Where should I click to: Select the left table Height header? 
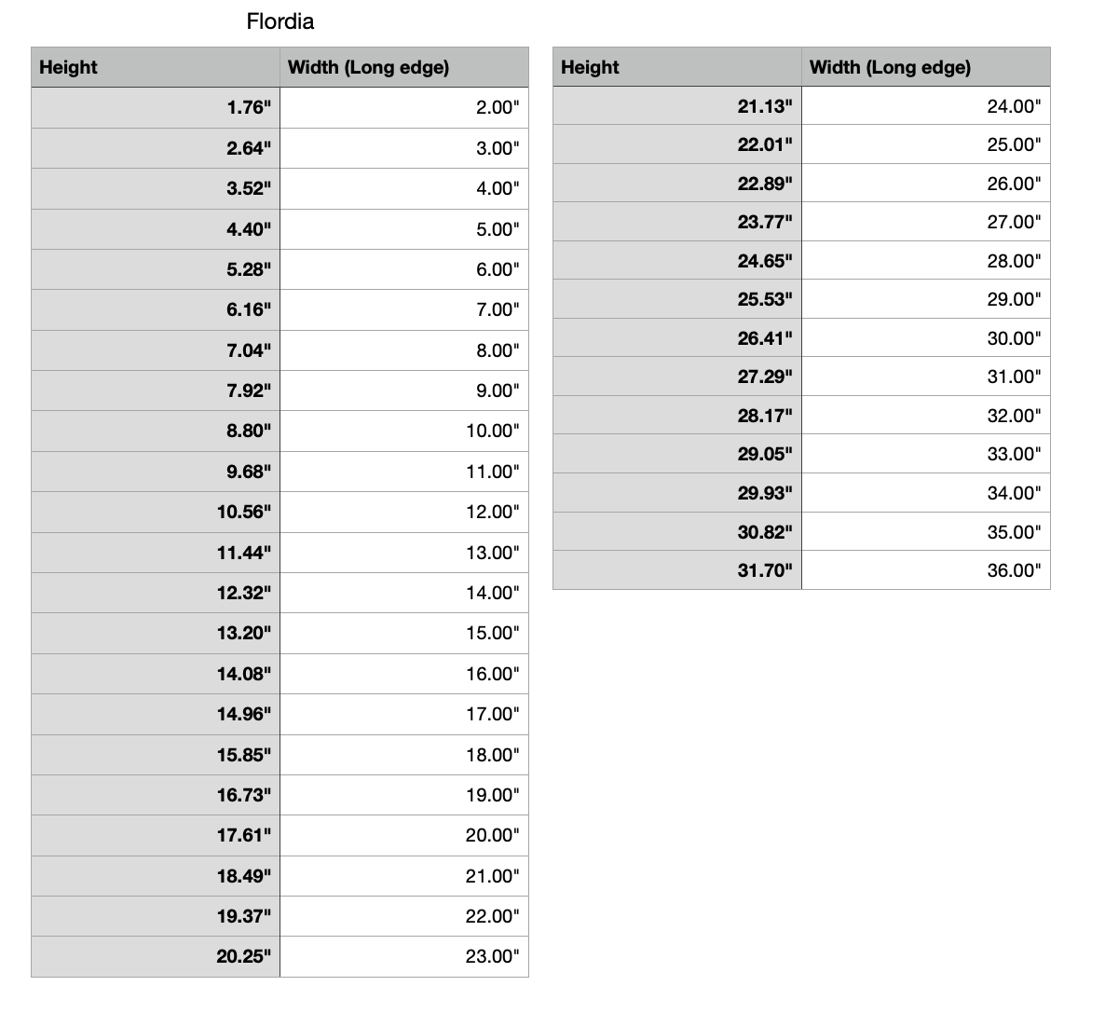(x=156, y=67)
